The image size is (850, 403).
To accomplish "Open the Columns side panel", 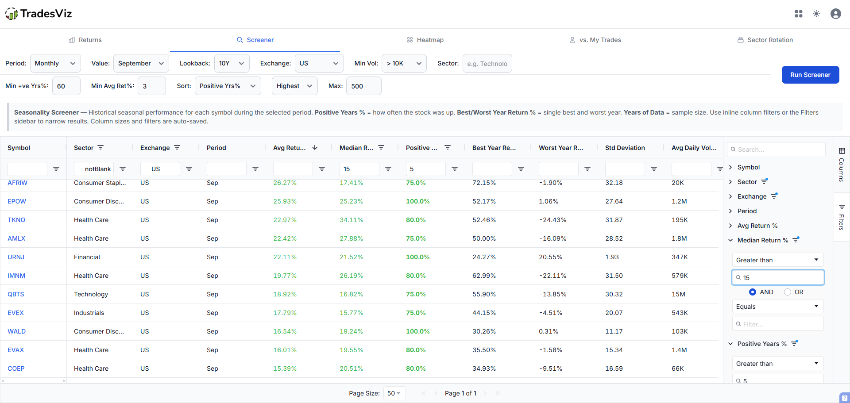I will click(x=842, y=165).
